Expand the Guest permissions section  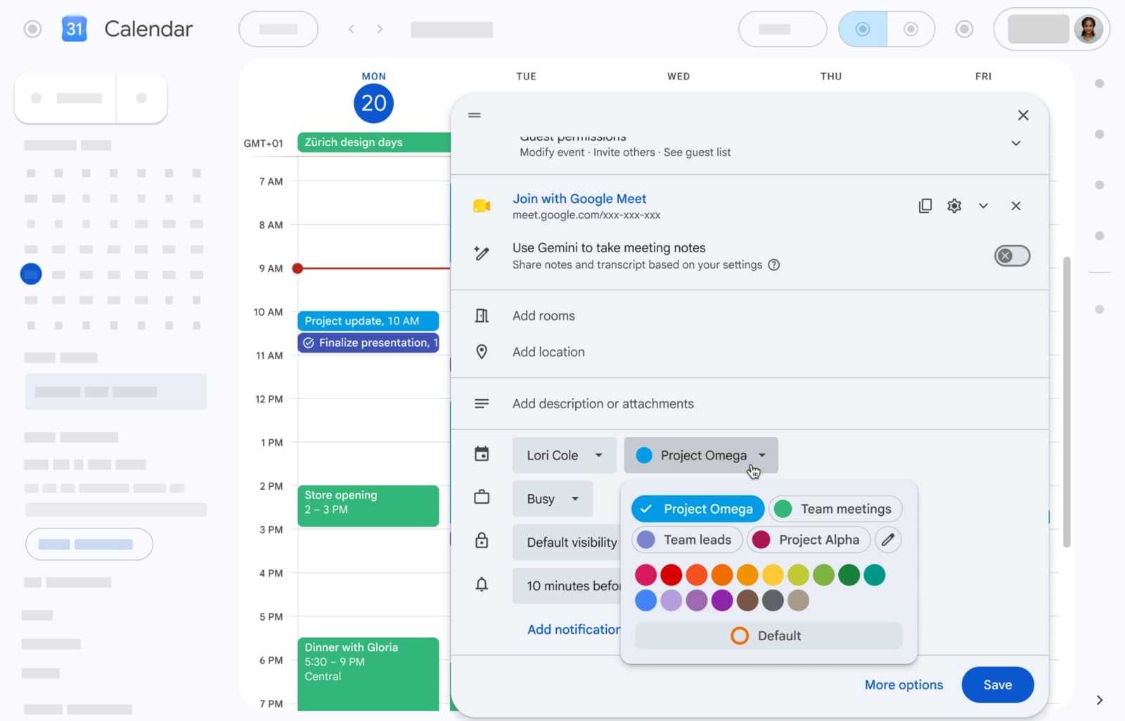[1016, 143]
